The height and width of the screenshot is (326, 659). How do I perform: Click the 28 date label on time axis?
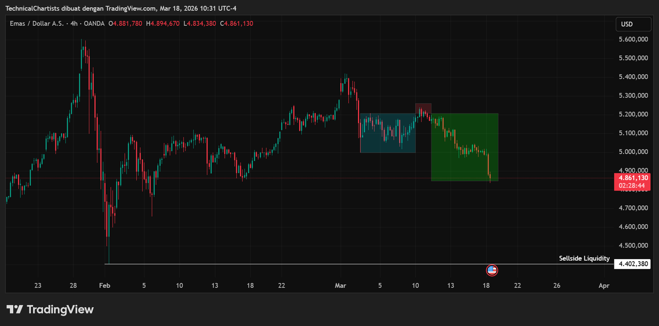coord(73,285)
